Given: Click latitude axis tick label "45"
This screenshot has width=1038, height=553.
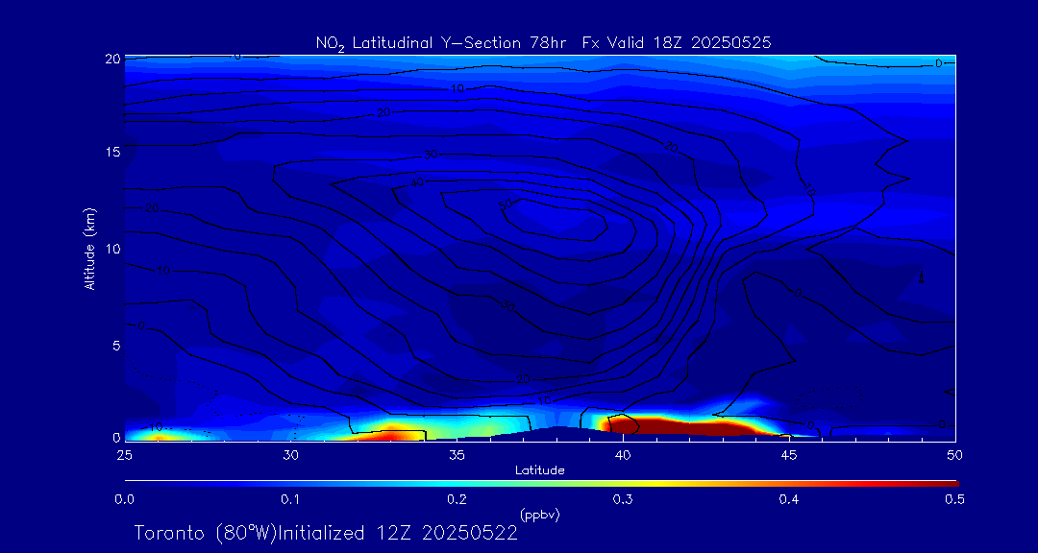Looking at the screenshot, I should [788, 454].
